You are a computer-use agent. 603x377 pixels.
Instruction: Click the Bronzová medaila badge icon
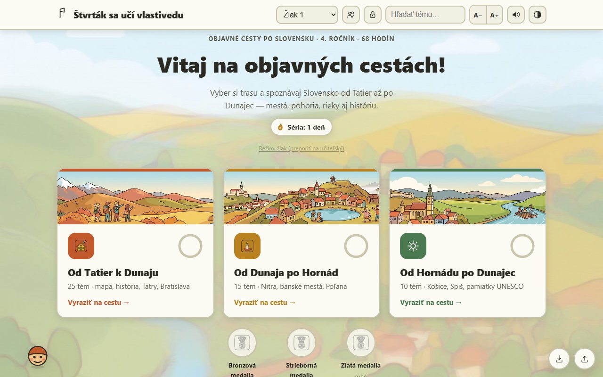(x=242, y=343)
